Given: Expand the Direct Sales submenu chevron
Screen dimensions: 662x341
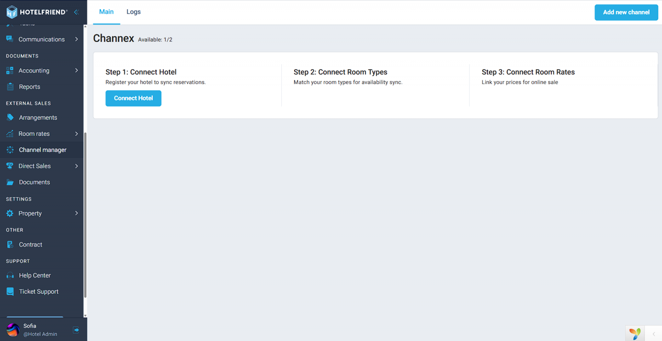Looking at the screenshot, I should coord(76,166).
